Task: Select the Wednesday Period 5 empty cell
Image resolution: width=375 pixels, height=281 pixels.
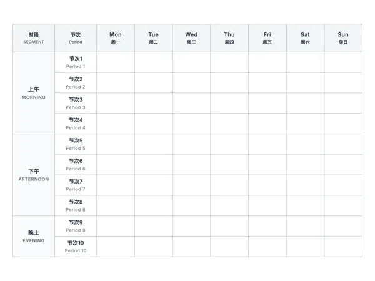Action: point(191,144)
